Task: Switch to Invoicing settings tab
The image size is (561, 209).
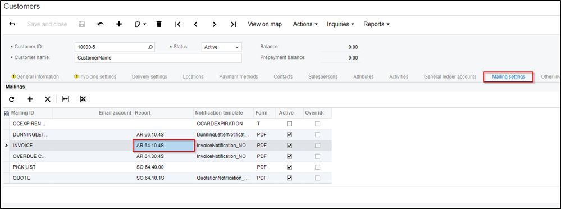Action: 95,76
